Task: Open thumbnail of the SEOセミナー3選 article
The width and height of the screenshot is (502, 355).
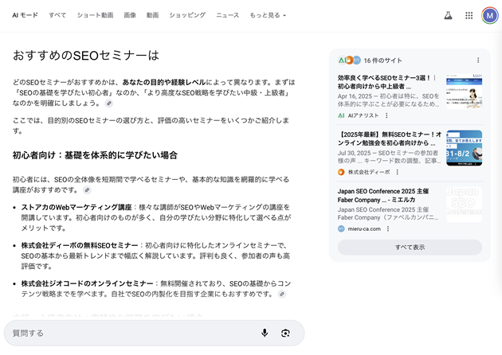Action: (x=465, y=92)
